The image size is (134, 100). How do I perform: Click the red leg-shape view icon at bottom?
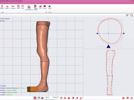(x=35, y=98)
